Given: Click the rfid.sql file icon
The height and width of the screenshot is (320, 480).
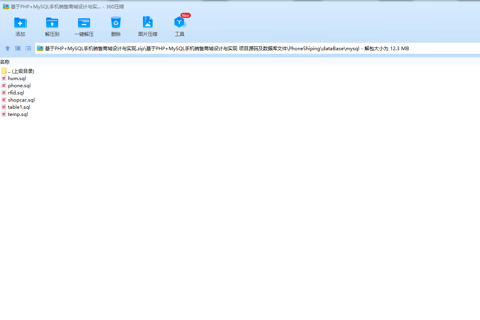Looking at the screenshot, I should tap(4, 93).
